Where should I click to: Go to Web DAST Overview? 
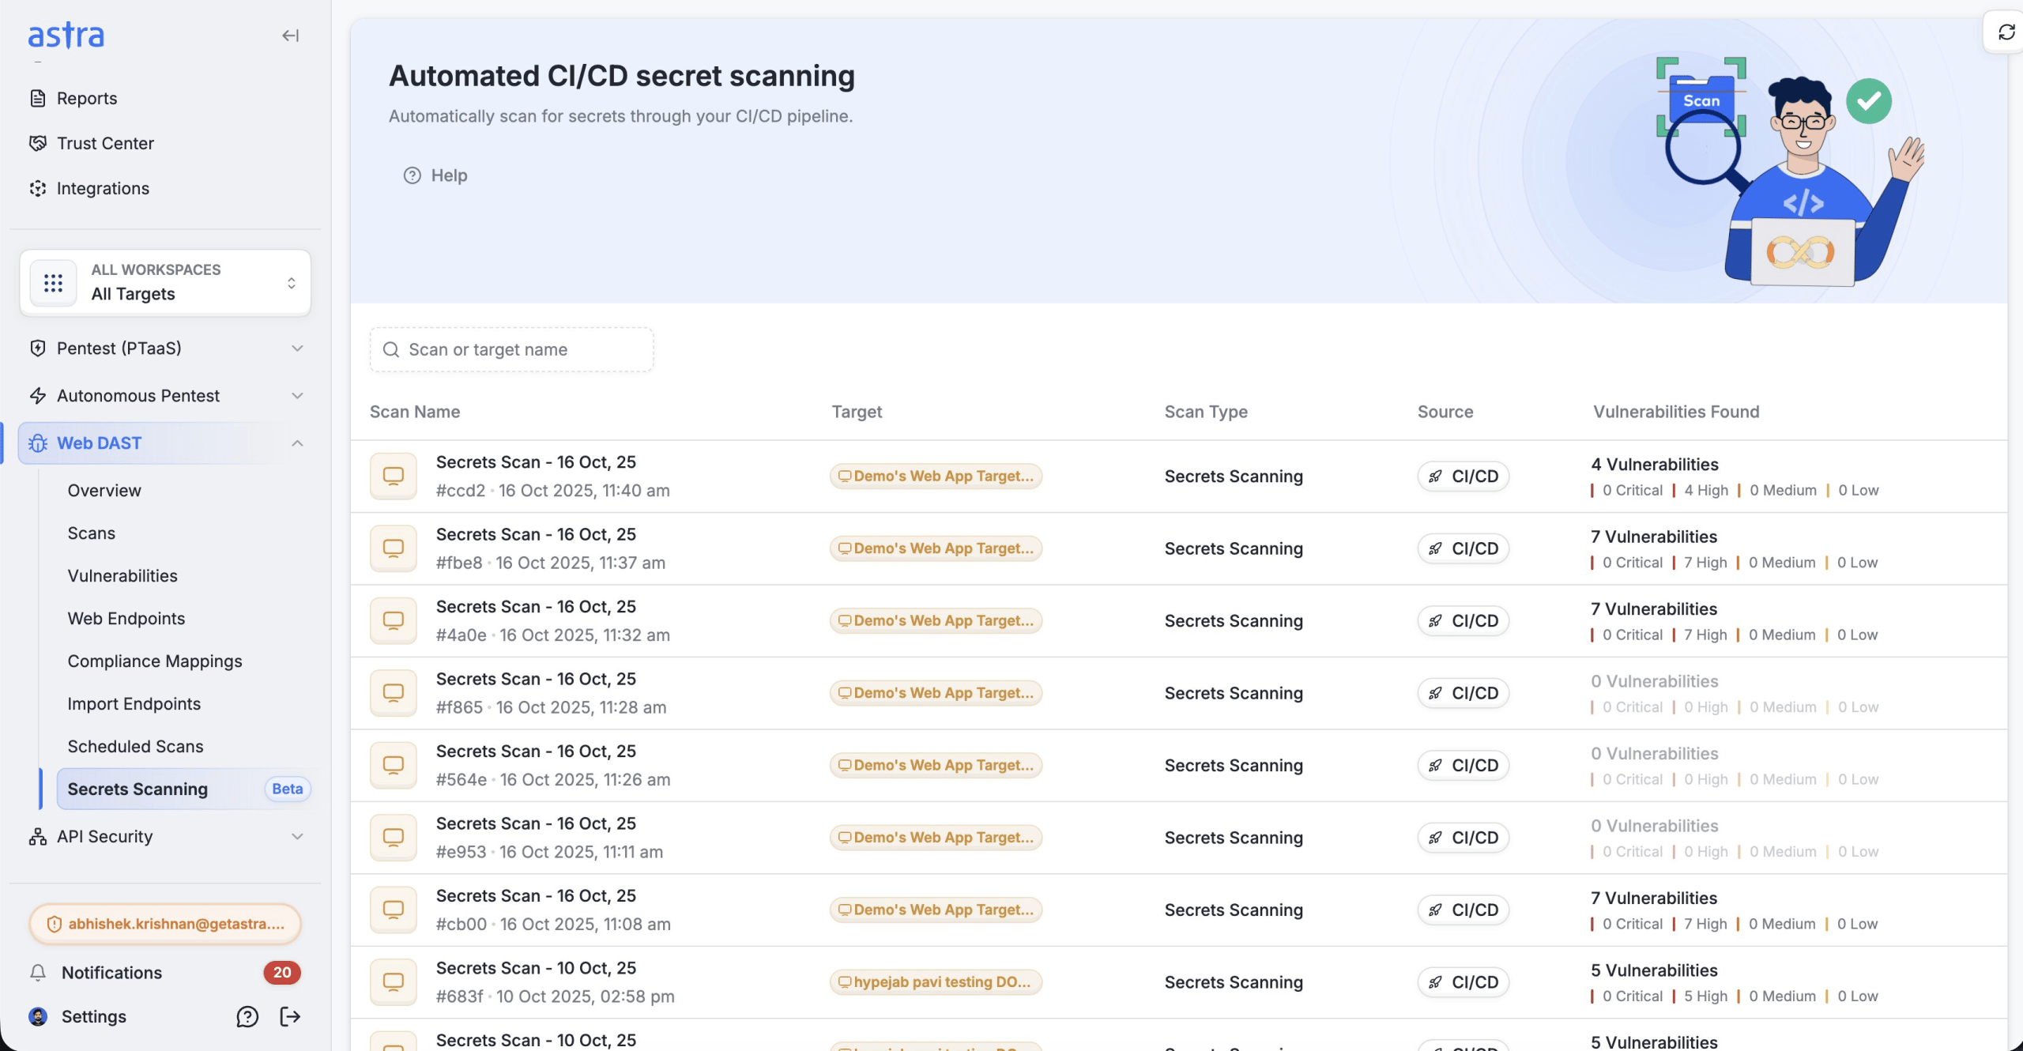coord(104,491)
